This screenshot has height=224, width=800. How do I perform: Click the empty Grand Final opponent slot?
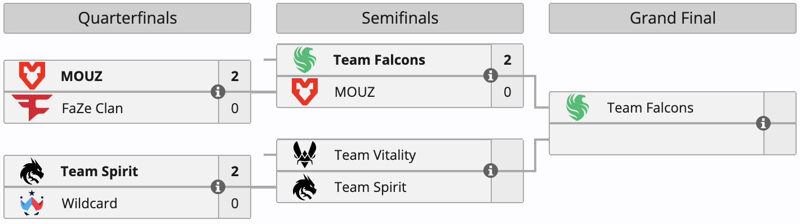[656, 139]
